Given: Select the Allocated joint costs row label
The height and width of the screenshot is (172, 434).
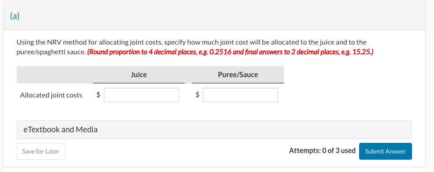Looking at the screenshot, I should point(51,95).
